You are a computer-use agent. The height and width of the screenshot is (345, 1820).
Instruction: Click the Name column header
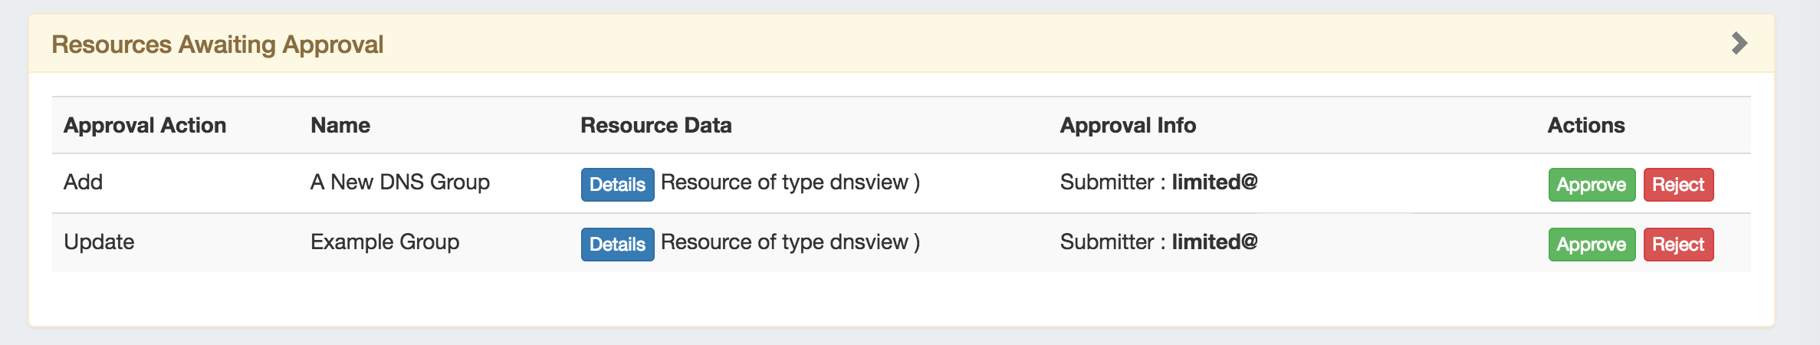340,125
